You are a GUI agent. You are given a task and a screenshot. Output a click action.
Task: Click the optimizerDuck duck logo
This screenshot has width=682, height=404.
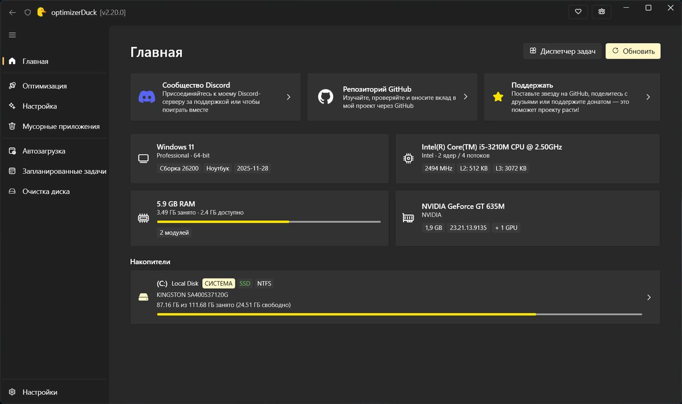(41, 11)
